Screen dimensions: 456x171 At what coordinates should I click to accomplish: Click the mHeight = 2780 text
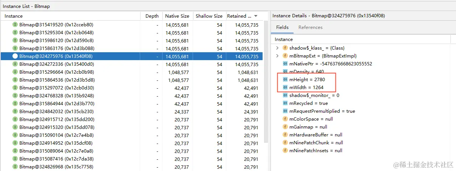click(x=307, y=80)
